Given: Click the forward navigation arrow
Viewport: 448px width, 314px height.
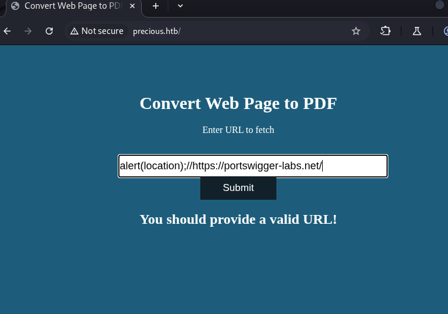Looking at the screenshot, I should click(28, 31).
